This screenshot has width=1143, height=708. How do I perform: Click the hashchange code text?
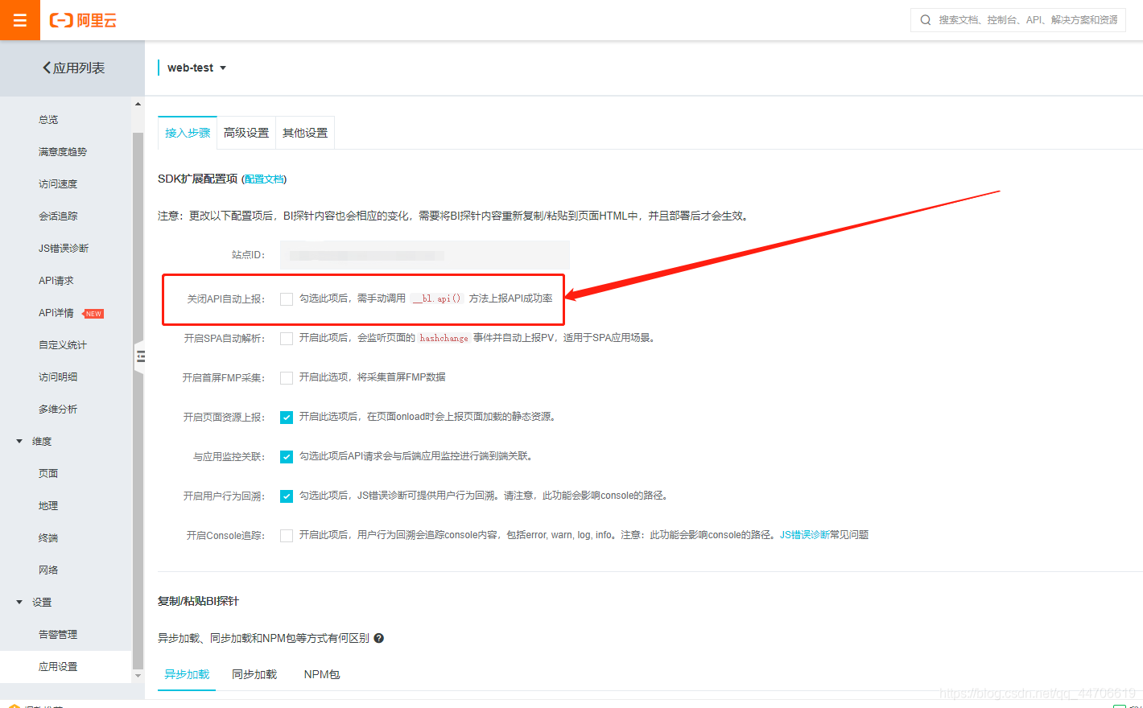tap(444, 338)
